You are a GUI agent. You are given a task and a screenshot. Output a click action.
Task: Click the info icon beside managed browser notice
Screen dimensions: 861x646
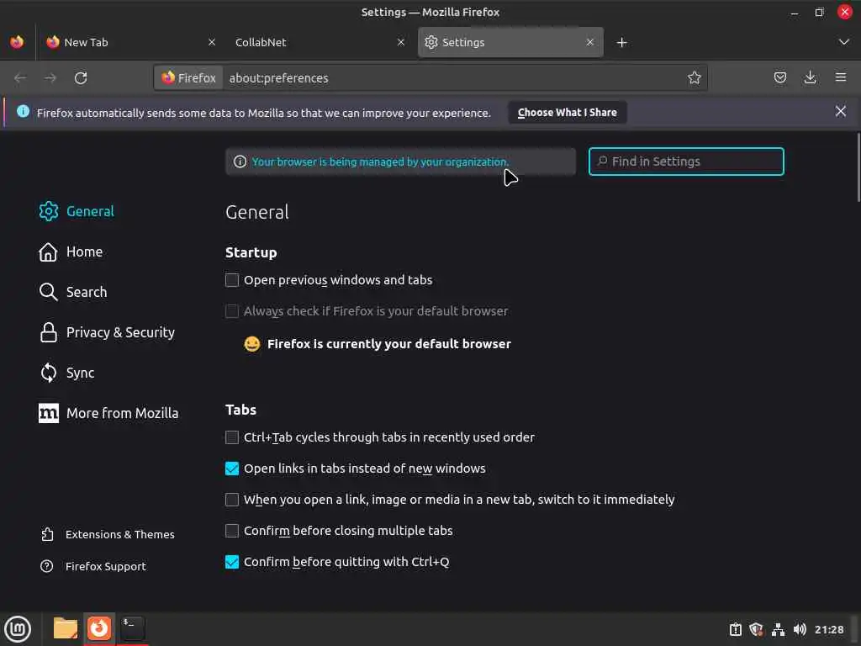pos(240,161)
